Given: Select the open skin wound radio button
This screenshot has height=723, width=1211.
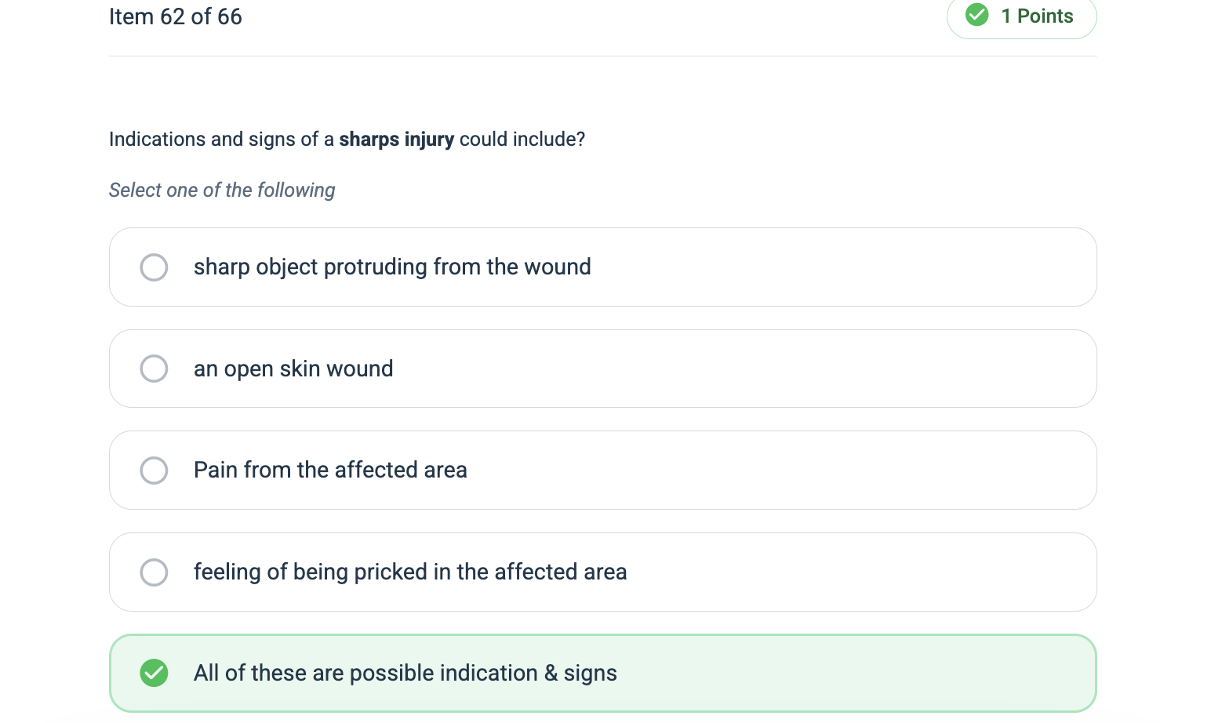Looking at the screenshot, I should pos(154,369).
